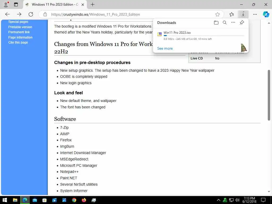Click the network tray icon
The width and height of the screenshot is (272, 204).
(231, 200)
